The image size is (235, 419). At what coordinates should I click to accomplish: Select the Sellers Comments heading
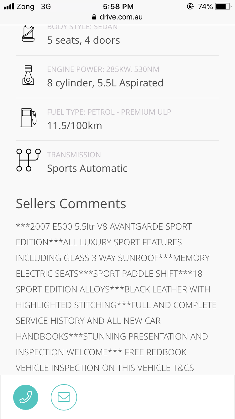[x=71, y=204]
